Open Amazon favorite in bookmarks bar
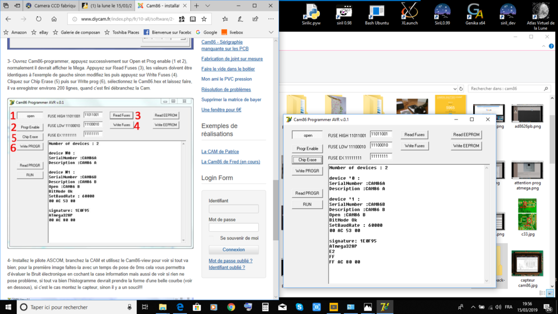 pos(15,32)
